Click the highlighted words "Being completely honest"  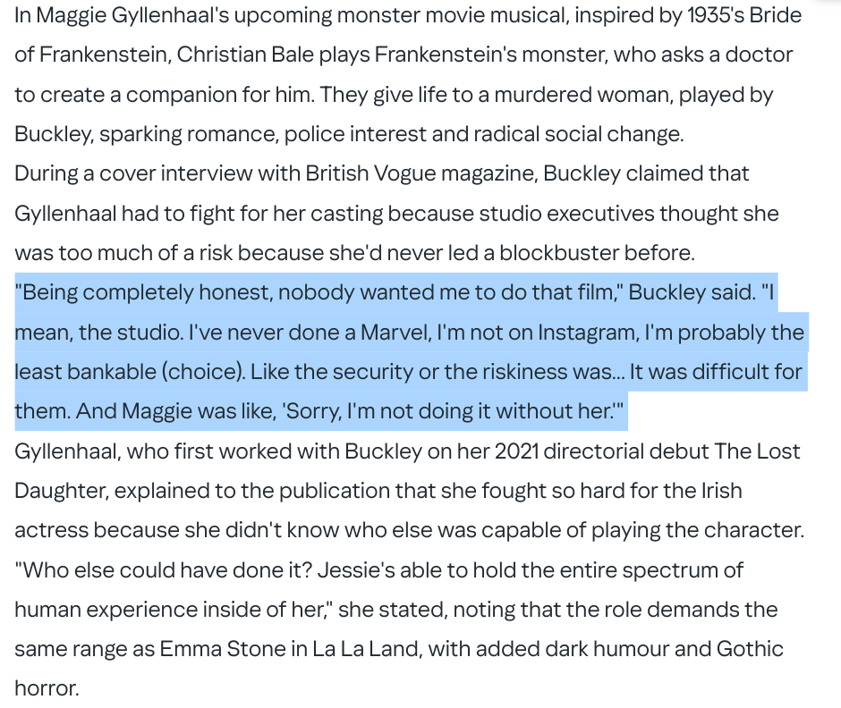tap(126, 292)
